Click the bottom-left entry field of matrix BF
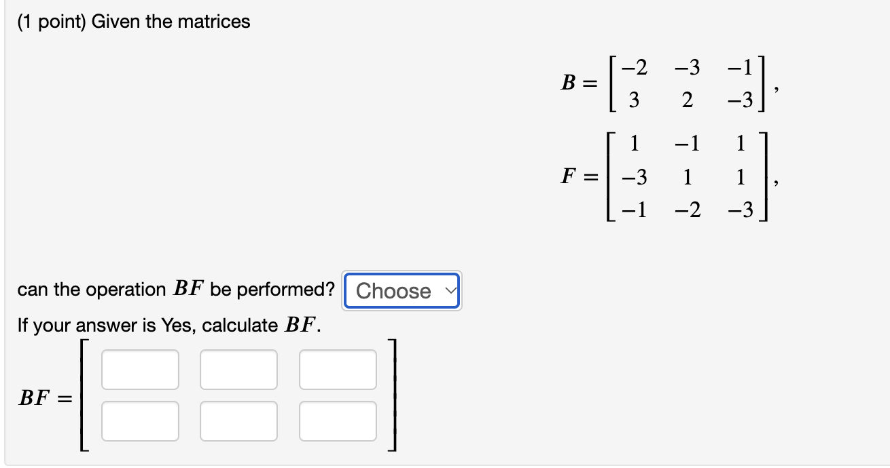This screenshot has width=890, height=468. pyautogui.click(x=139, y=421)
